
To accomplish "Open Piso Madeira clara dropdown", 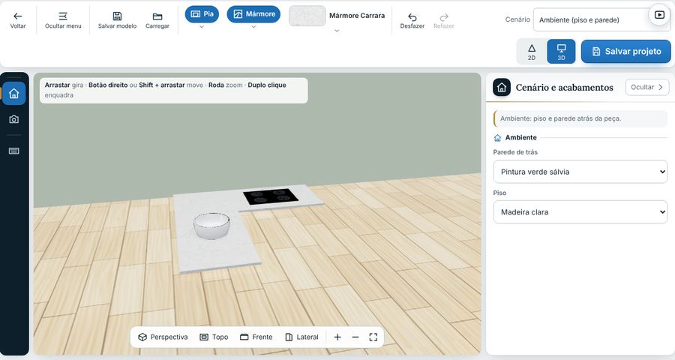I will pos(580,211).
